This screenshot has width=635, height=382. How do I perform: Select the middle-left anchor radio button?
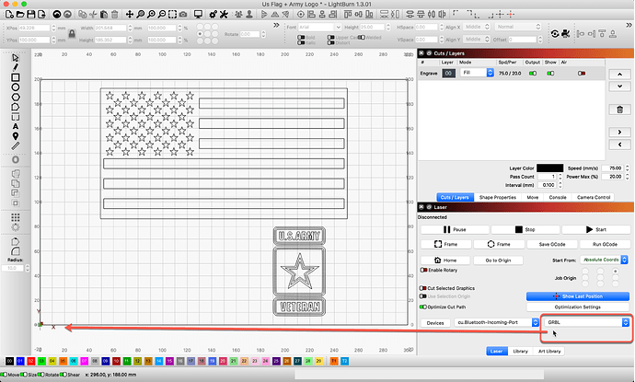point(200,34)
